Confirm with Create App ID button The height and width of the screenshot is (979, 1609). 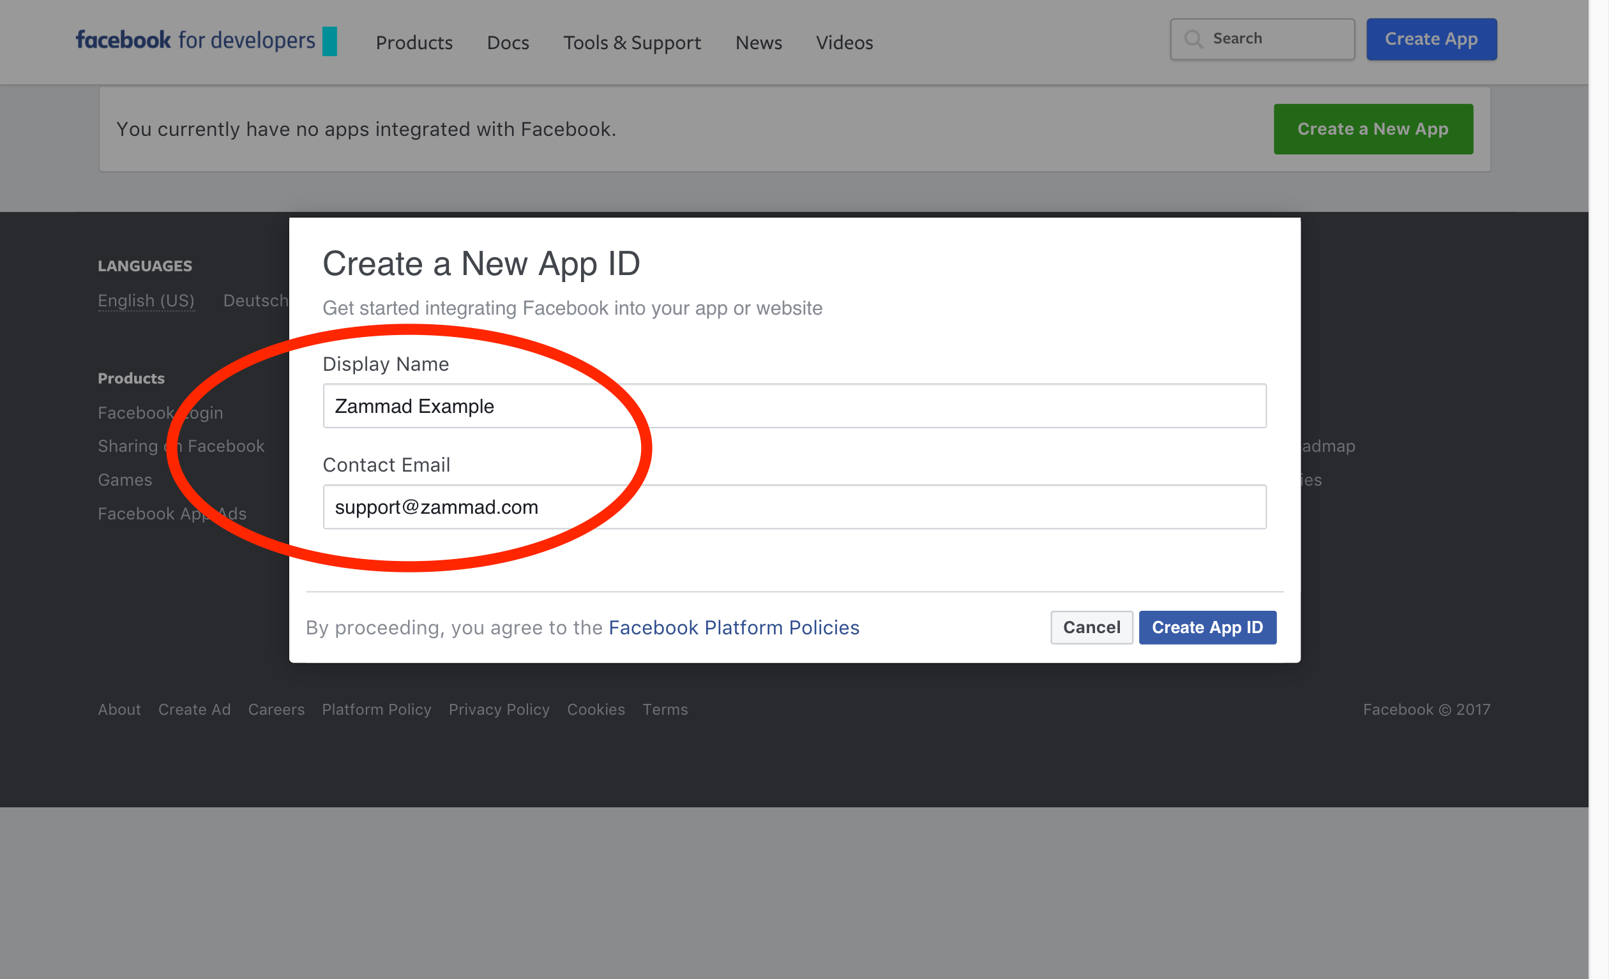click(x=1207, y=627)
